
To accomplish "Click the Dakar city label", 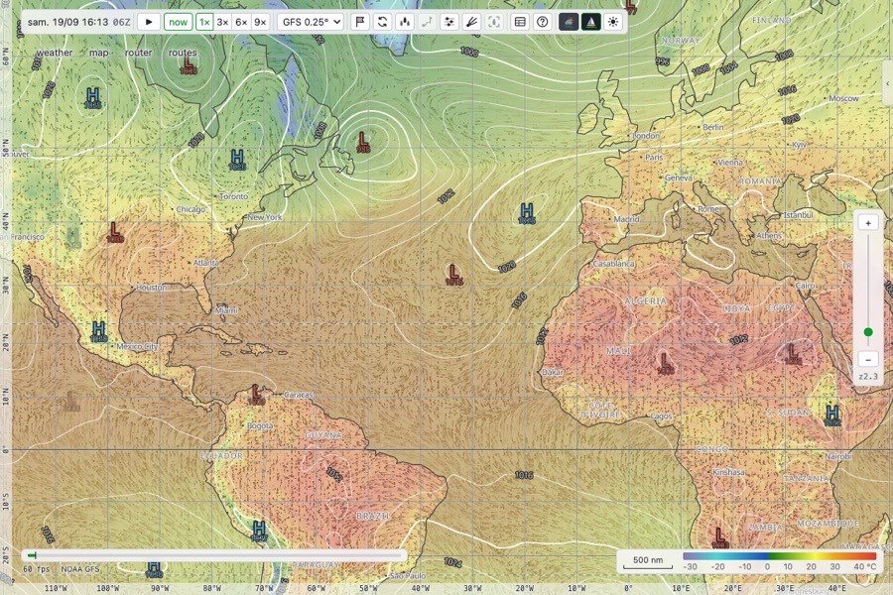I will click(553, 372).
